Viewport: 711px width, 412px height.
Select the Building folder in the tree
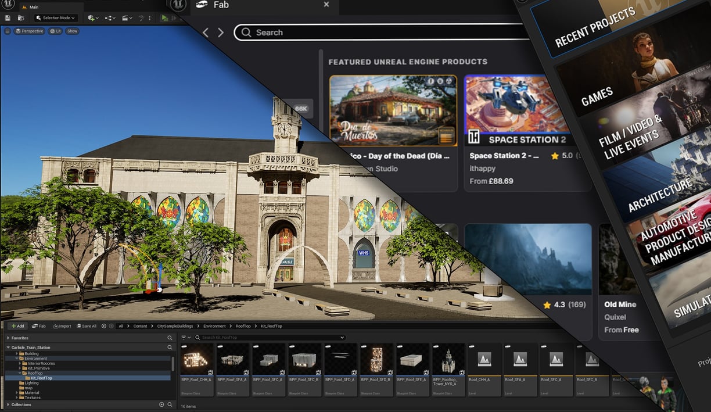tap(29, 353)
